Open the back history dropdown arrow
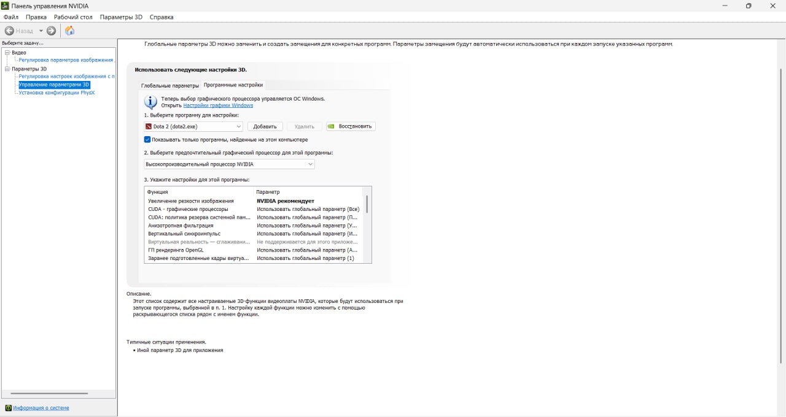This screenshot has width=786, height=417. click(x=41, y=31)
